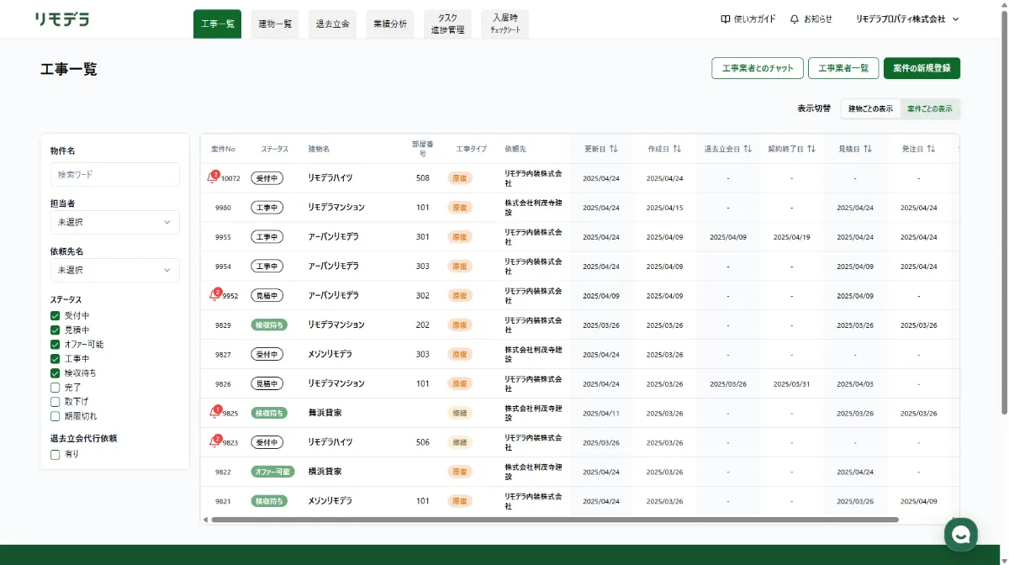Enable the 期限切れ status filter
Viewport: 1009px width, 565px height.
55,416
